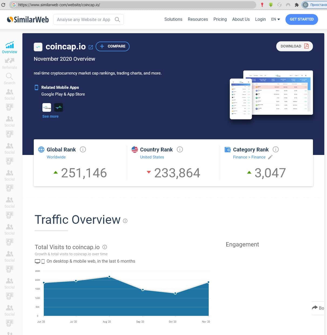Reload the page with the browser refresh icon
This screenshot has height=335, width=327.
pos(3,5)
